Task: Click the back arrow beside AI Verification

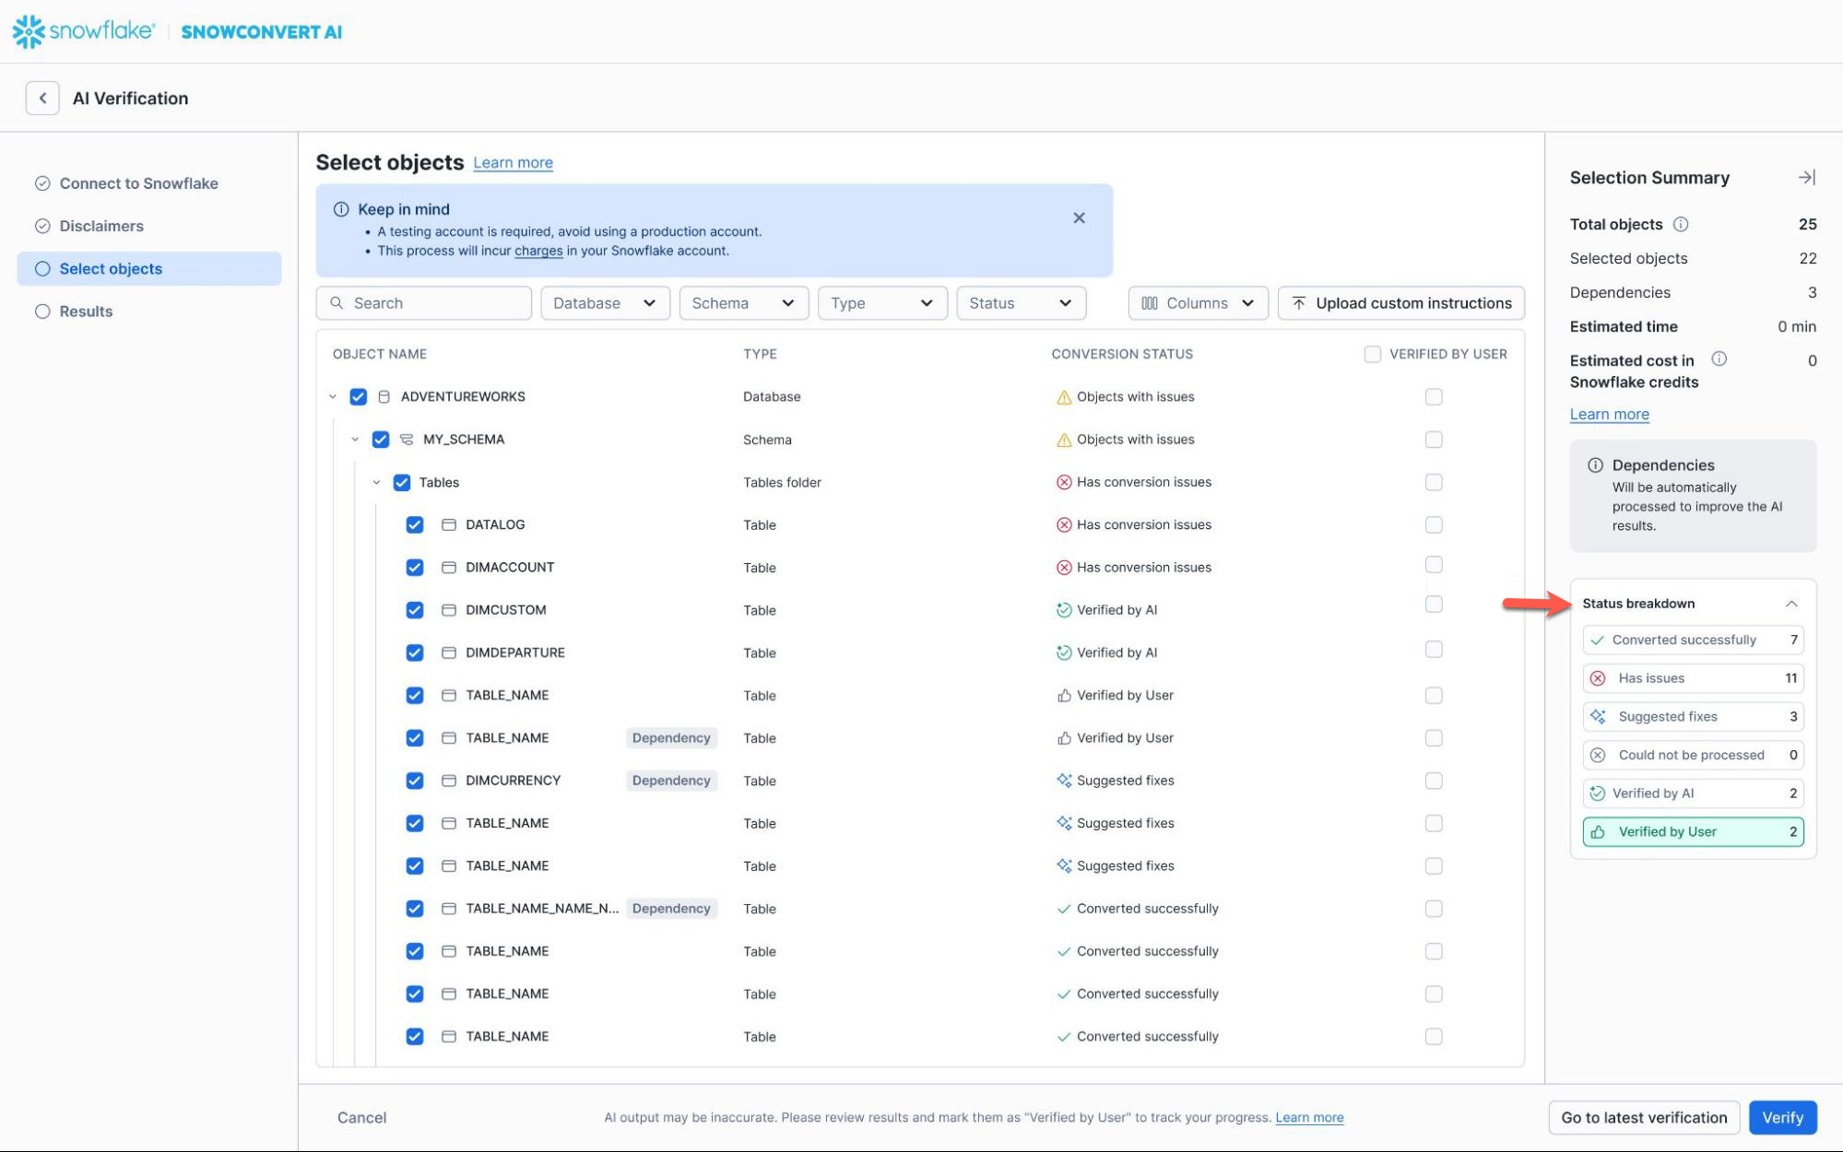Action: click(42, 98)
